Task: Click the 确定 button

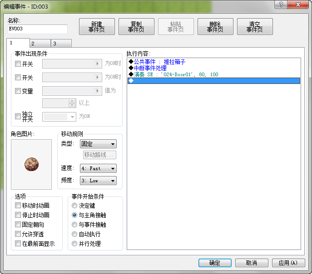Action: [x=215, y=263]
